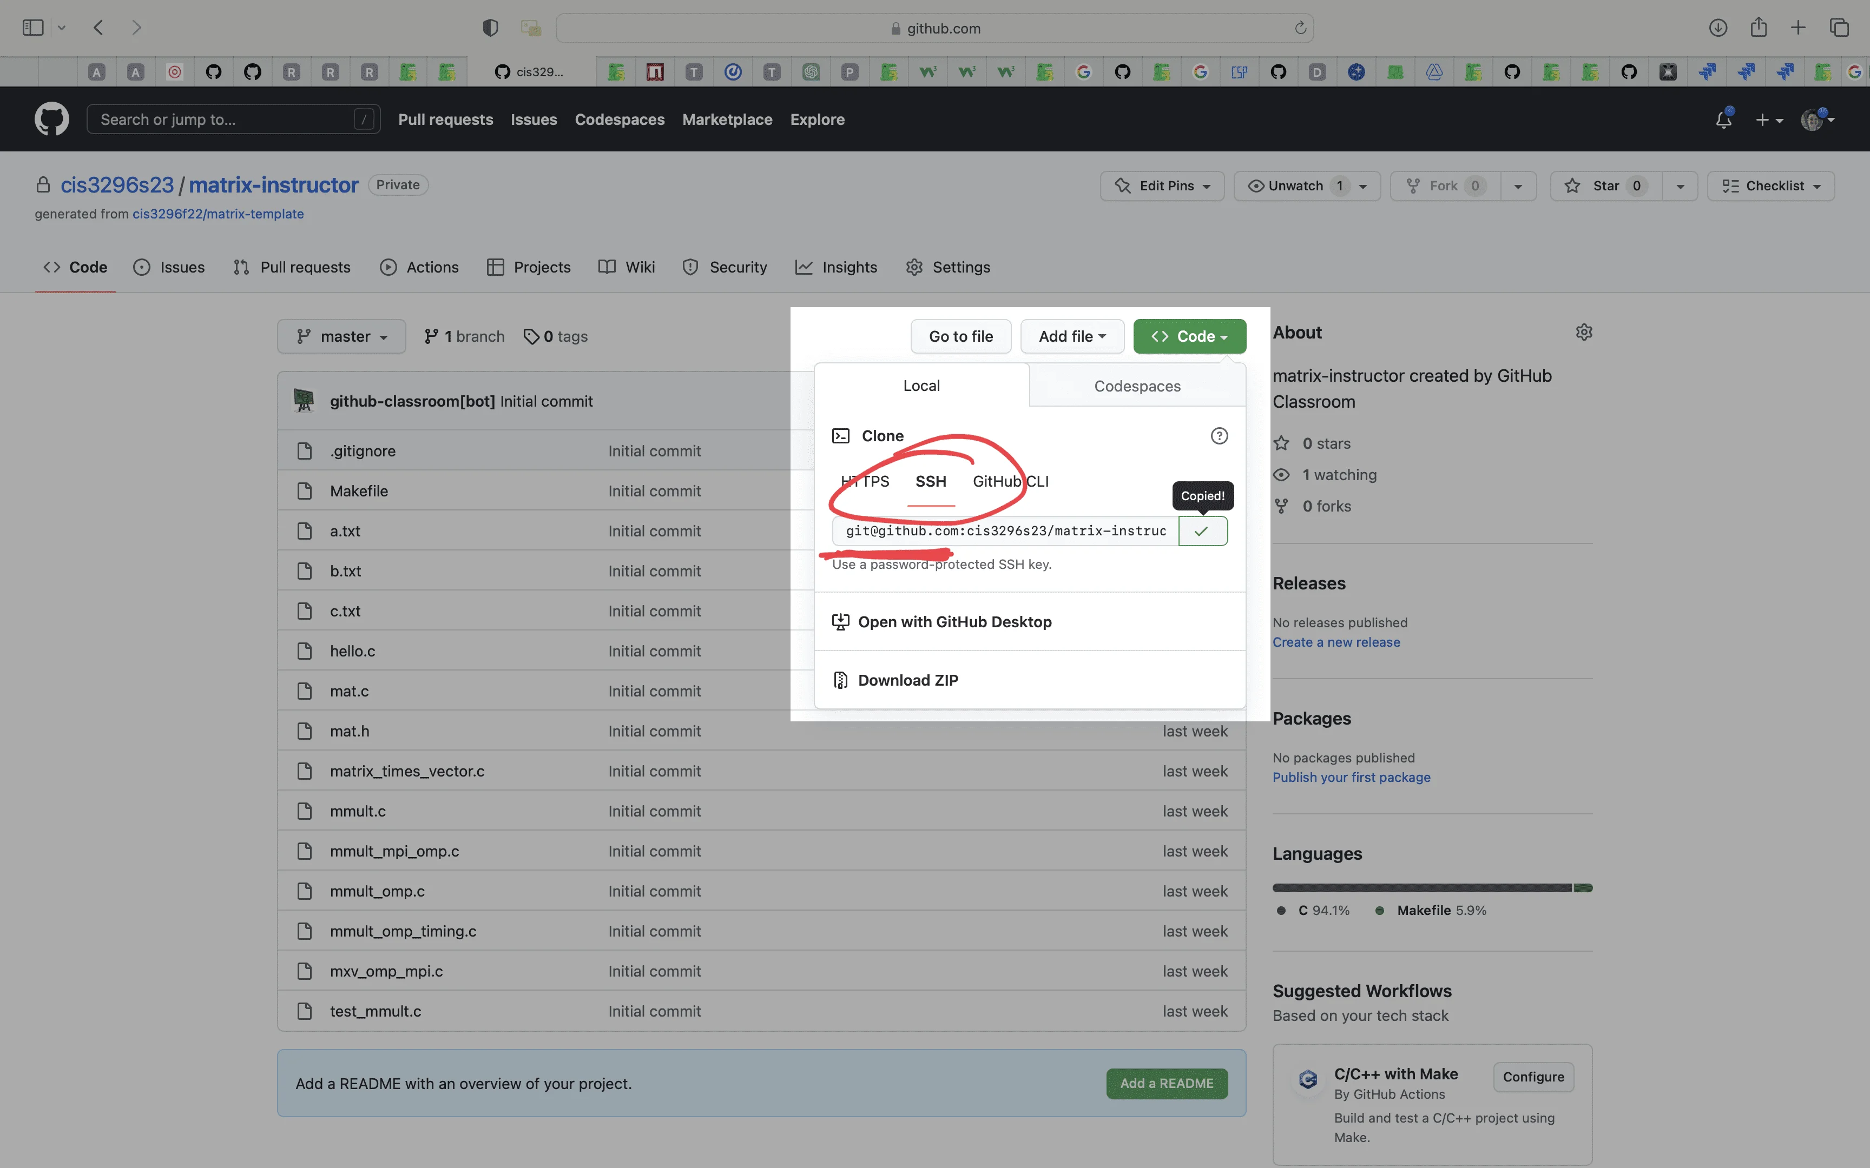This screenshot has width=1870, height=1168.
Task: Open the Add file dropdown
Action: 1072,337
